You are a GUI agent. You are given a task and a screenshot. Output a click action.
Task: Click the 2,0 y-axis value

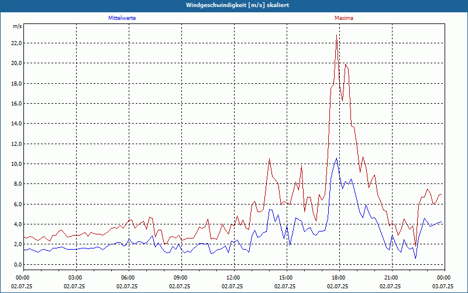(18, 244)
